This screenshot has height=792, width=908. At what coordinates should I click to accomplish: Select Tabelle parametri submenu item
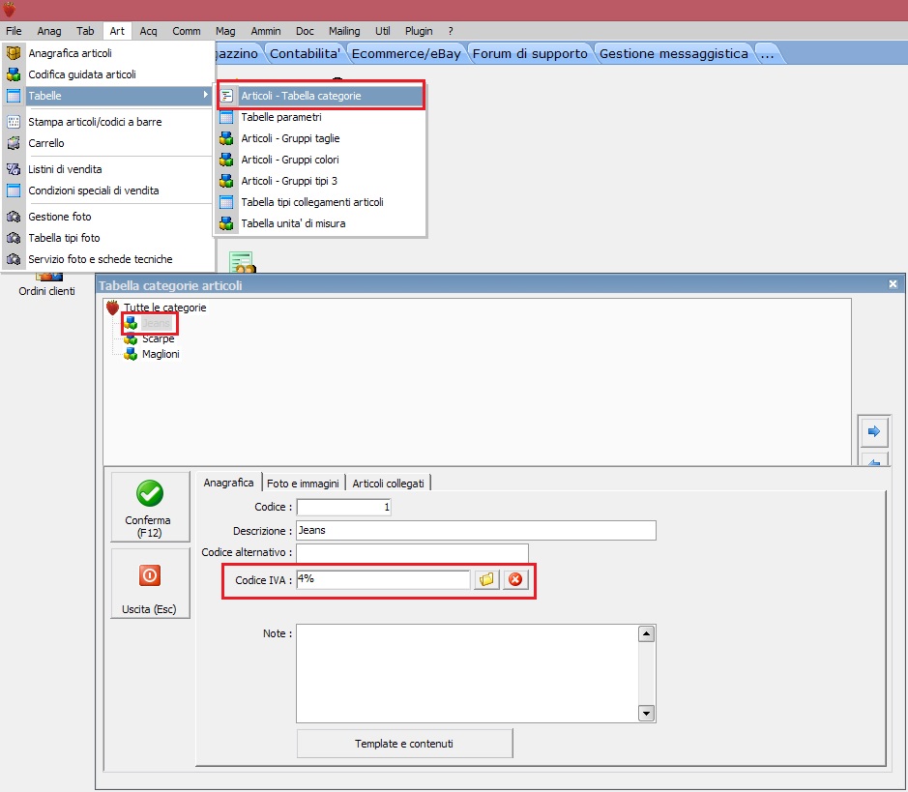coord(321,117)
